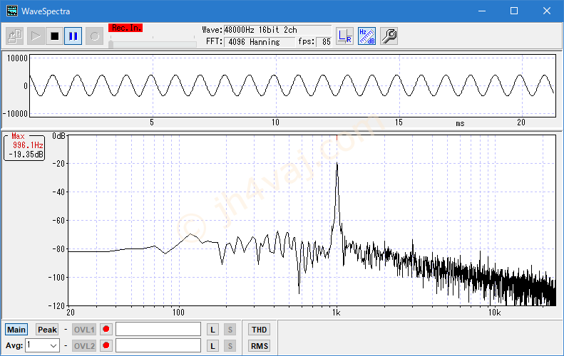Click the OVL1 overlay button

click(x=84, y=330)
